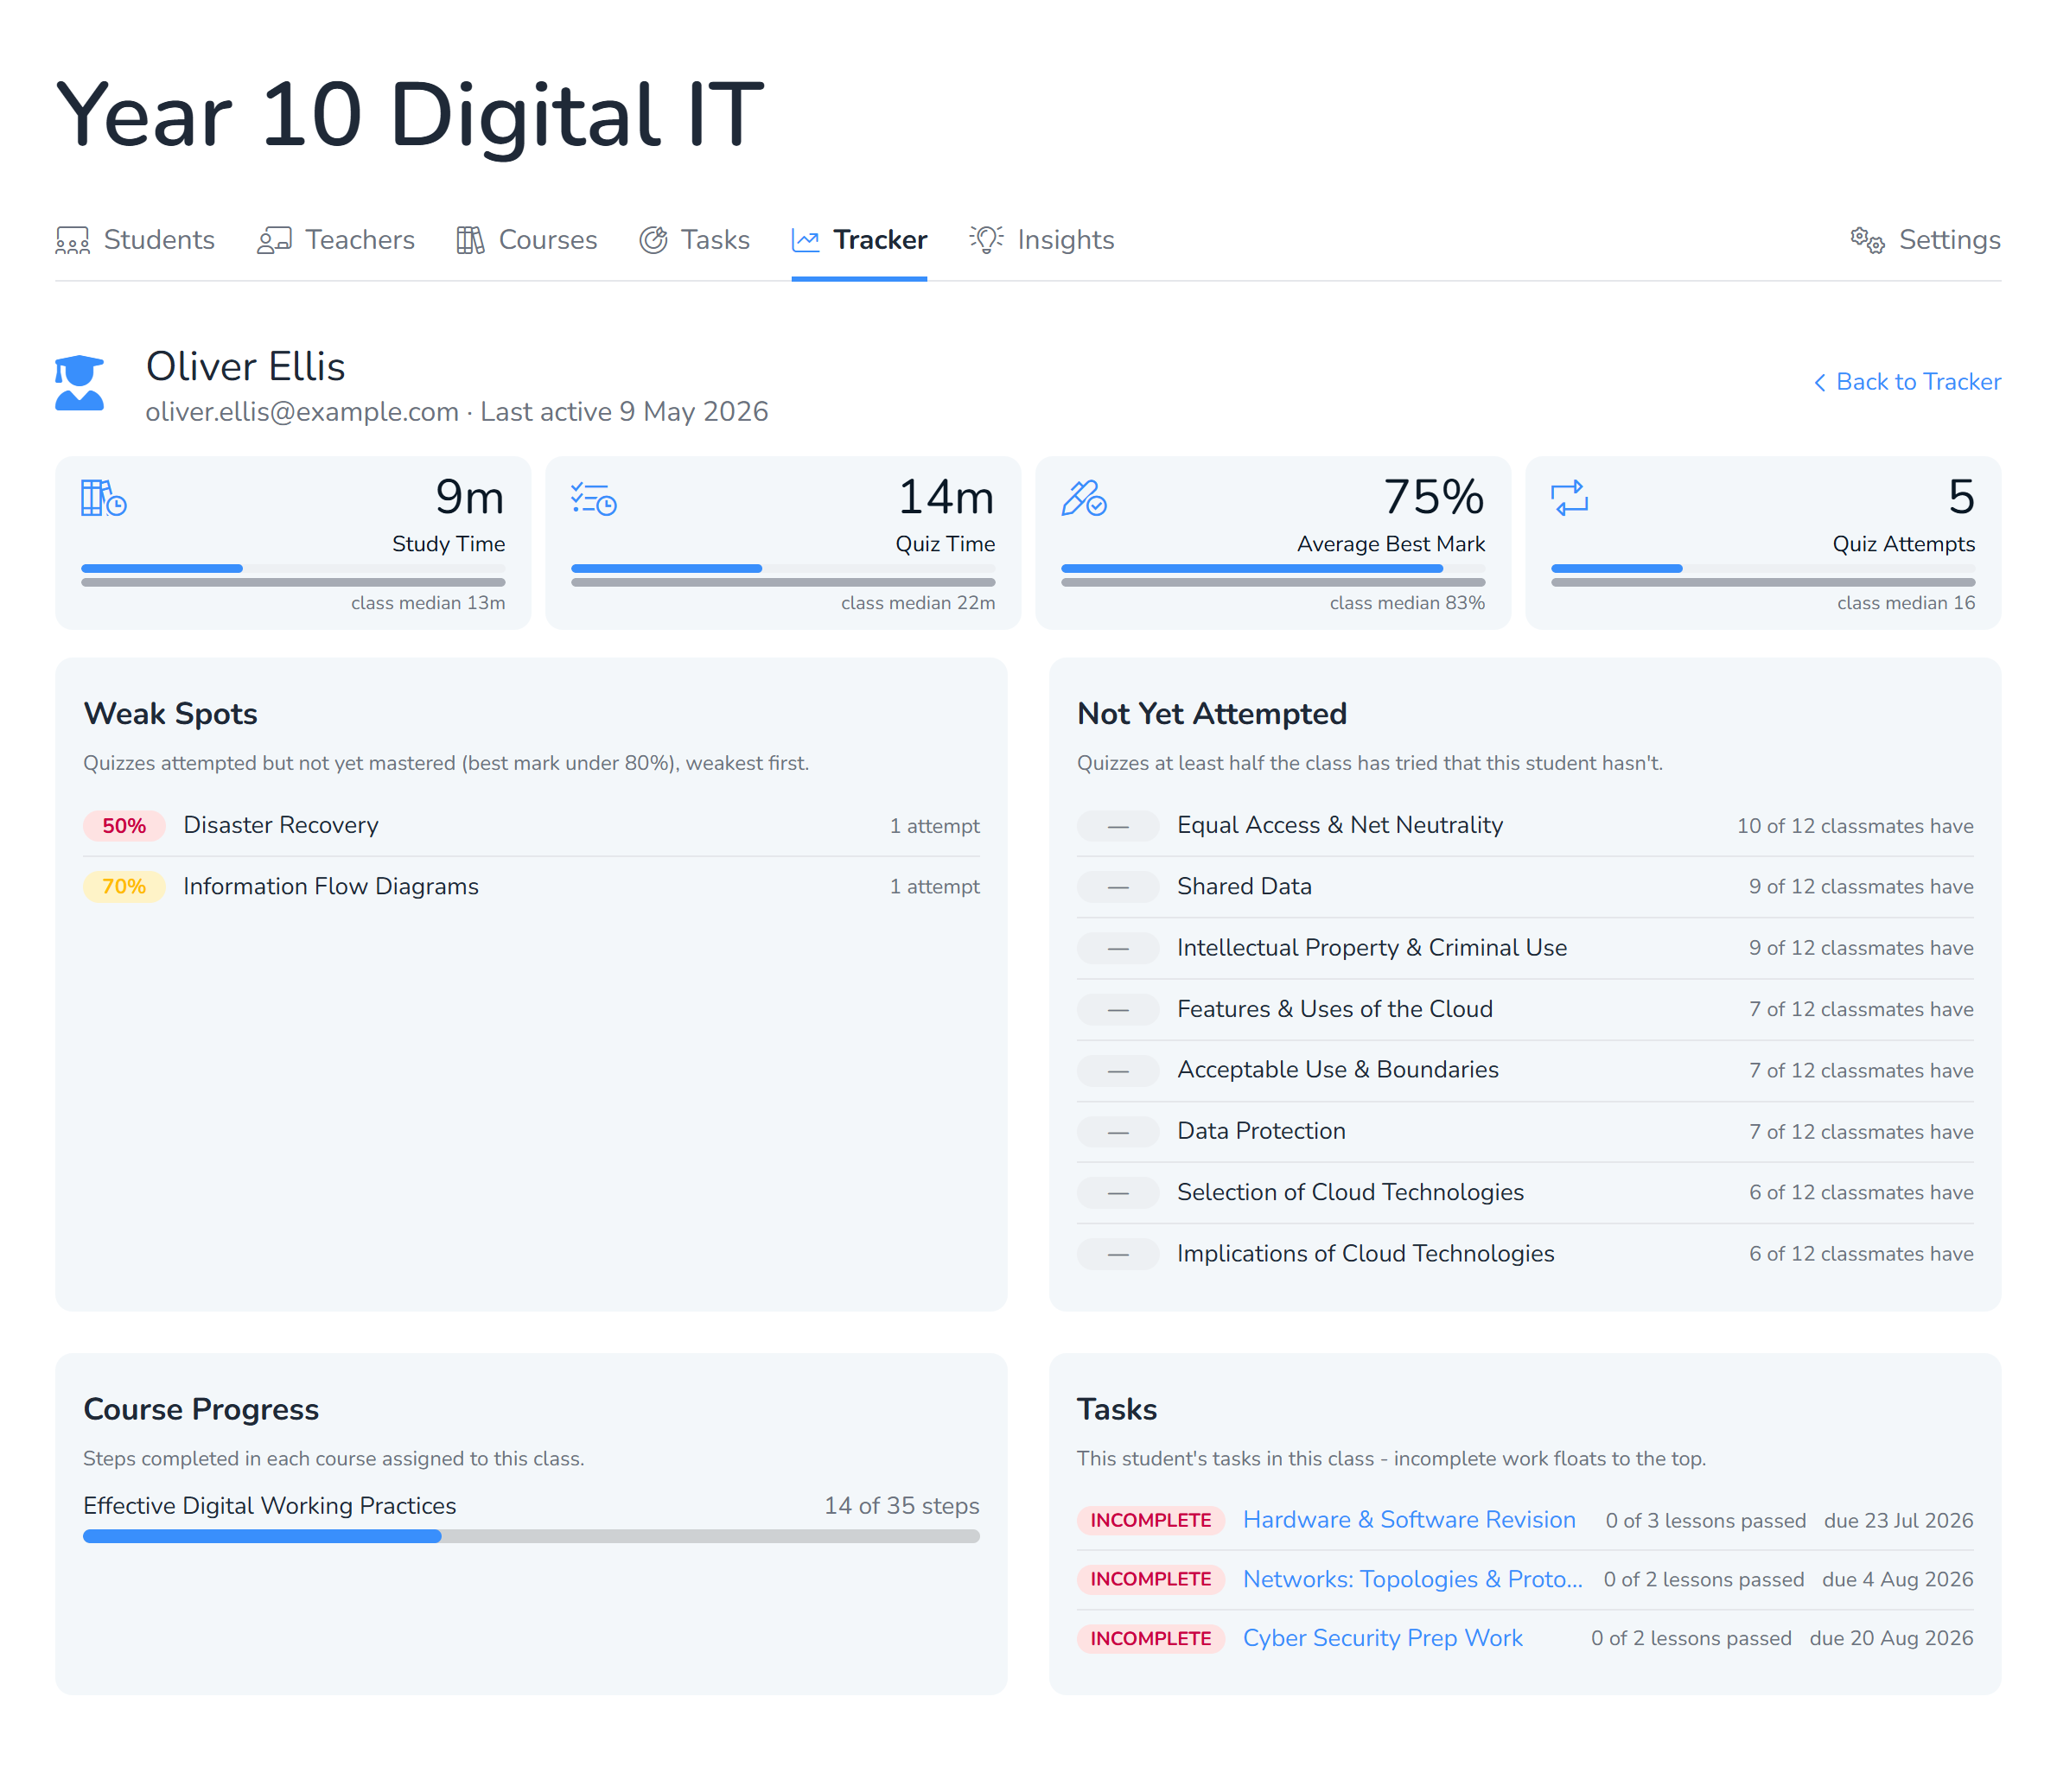Viewport: 2057px width, 1792px height.
Task: Click the Effective Digital Working Practices course name
Action: pos(269,1506)
